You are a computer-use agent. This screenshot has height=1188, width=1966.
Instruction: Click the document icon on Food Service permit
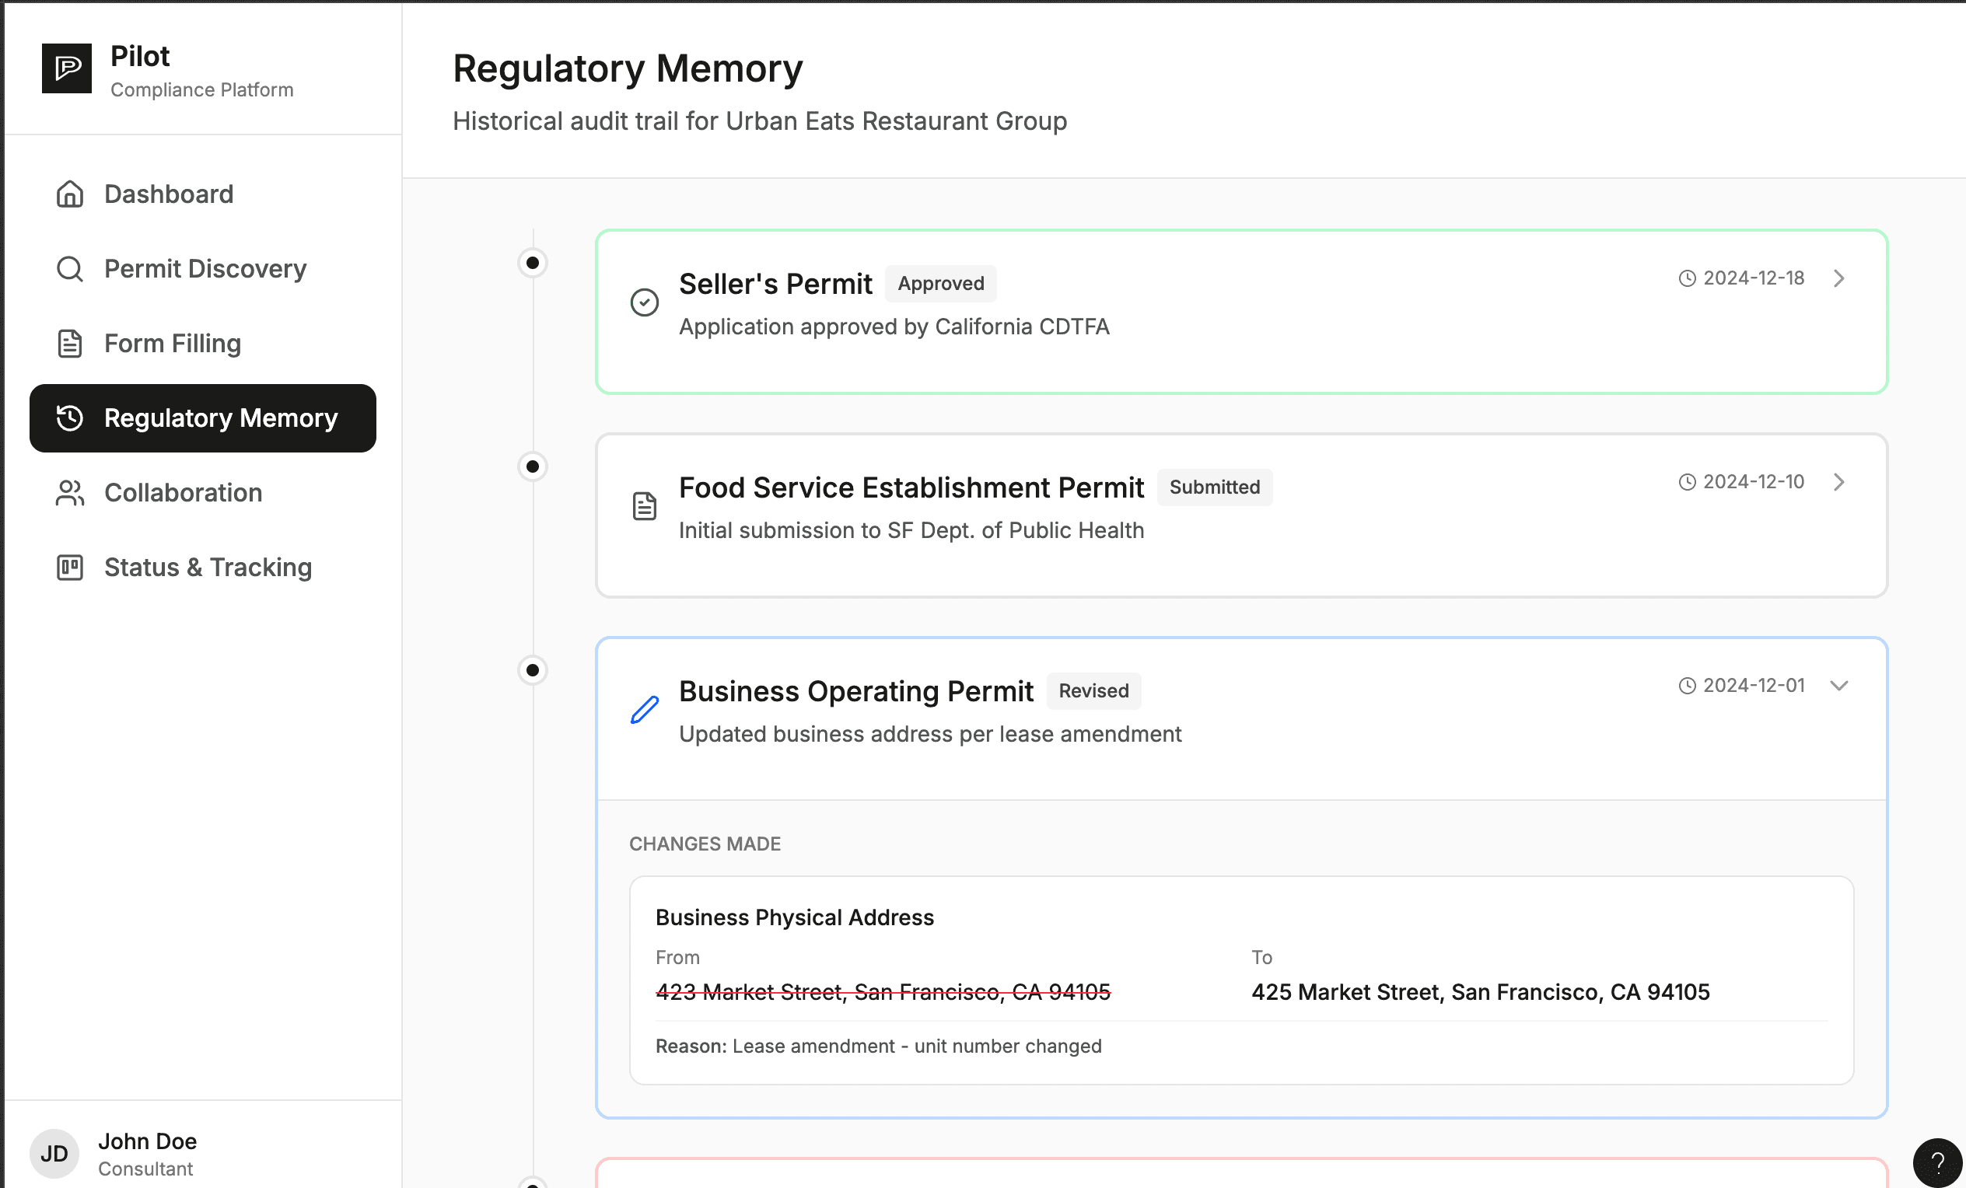coord(644,505)
